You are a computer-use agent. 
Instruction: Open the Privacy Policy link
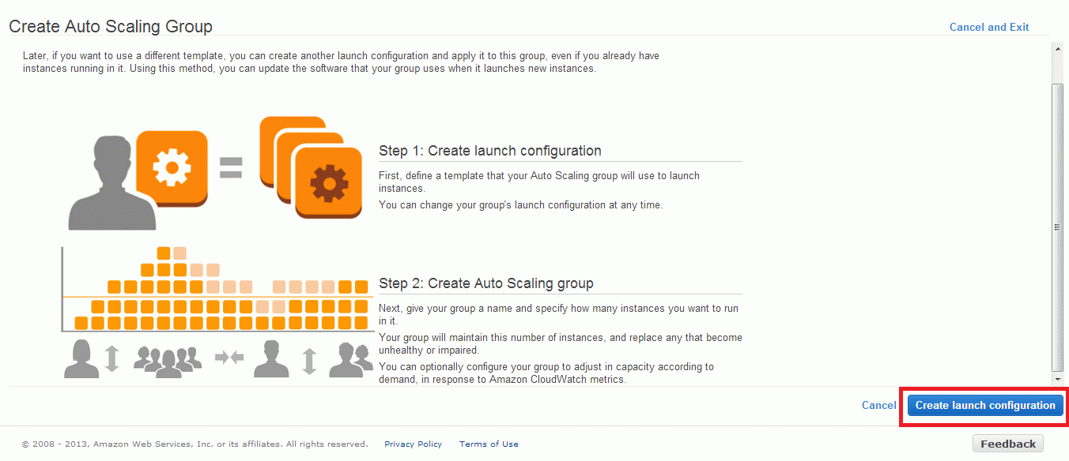pyautogui.click(x=413, y=444)
